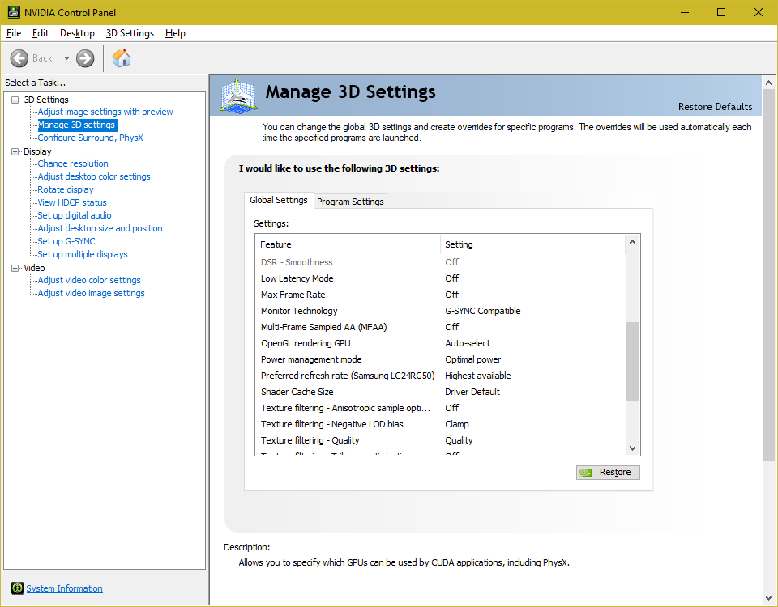
Task: Click the main page scroll down arrow
Action: point(768,598)
